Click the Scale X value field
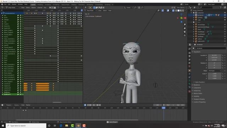Image resolution: width=227 pixels, height=128 pixels. pos(214,74)
